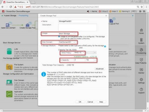Open the Settings gear icon
Viewport: 149px width, 112px height.
(x=141, y=80)
